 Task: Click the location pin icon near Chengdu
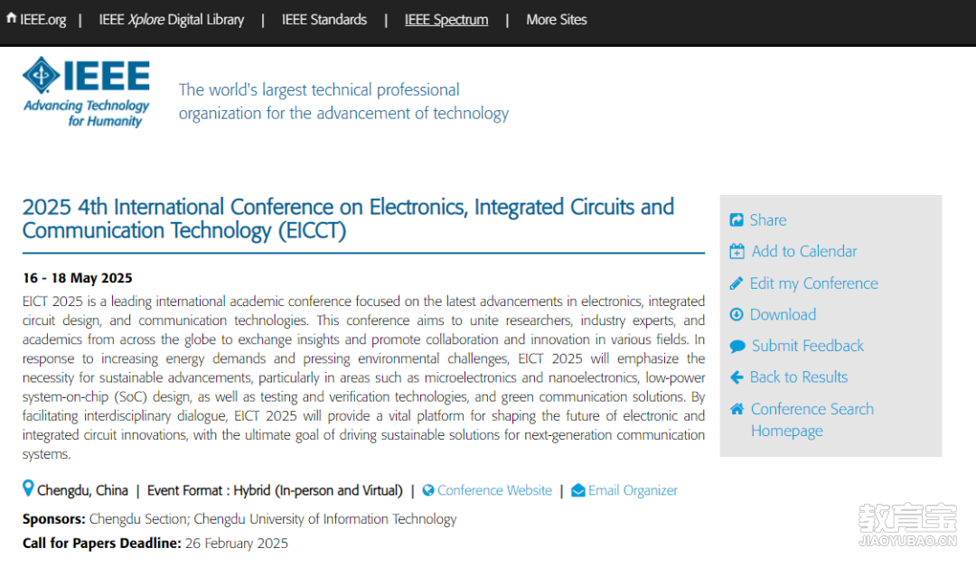pyautogui.click(x=28, y=489)
